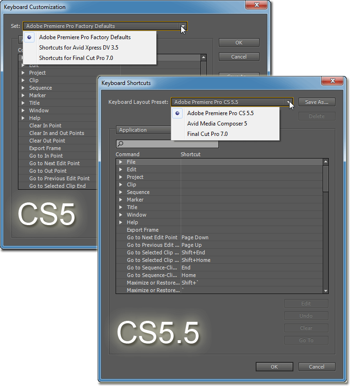Click scroll up arrow in Keyboard Shortcuts list
The image size is (350, 386).
[x=325, y=162]
